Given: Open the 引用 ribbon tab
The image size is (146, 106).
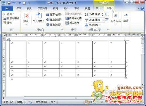Looking at the screenshot, I should (55, 8).
